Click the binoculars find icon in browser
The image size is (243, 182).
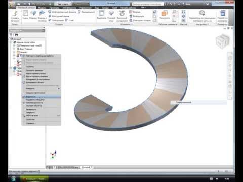point(16,35)
